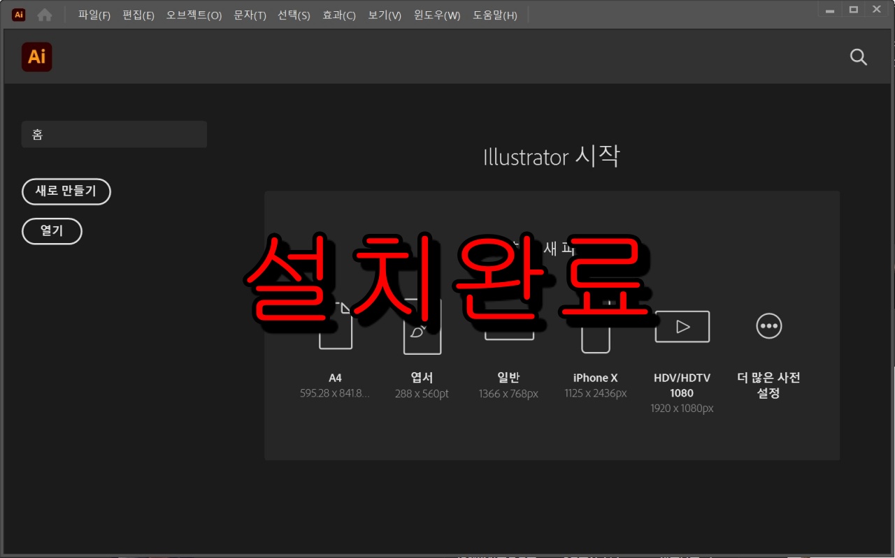Open the 윈도우(W) menu

point(436,15)
